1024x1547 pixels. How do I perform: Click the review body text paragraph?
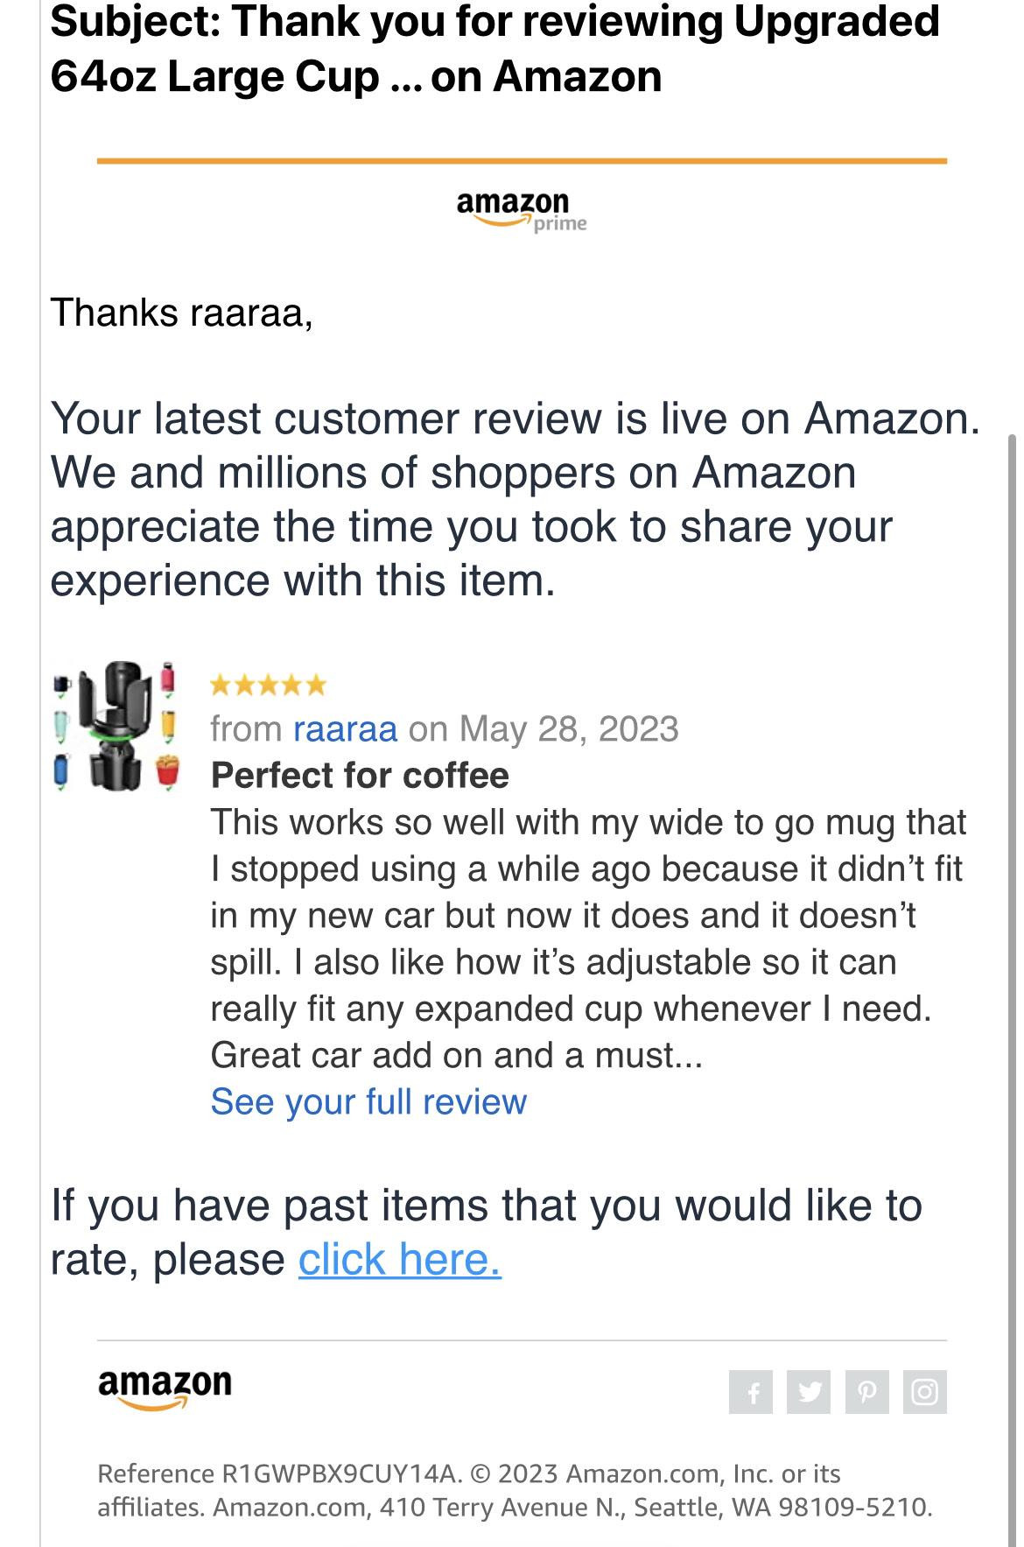[588, 939]
